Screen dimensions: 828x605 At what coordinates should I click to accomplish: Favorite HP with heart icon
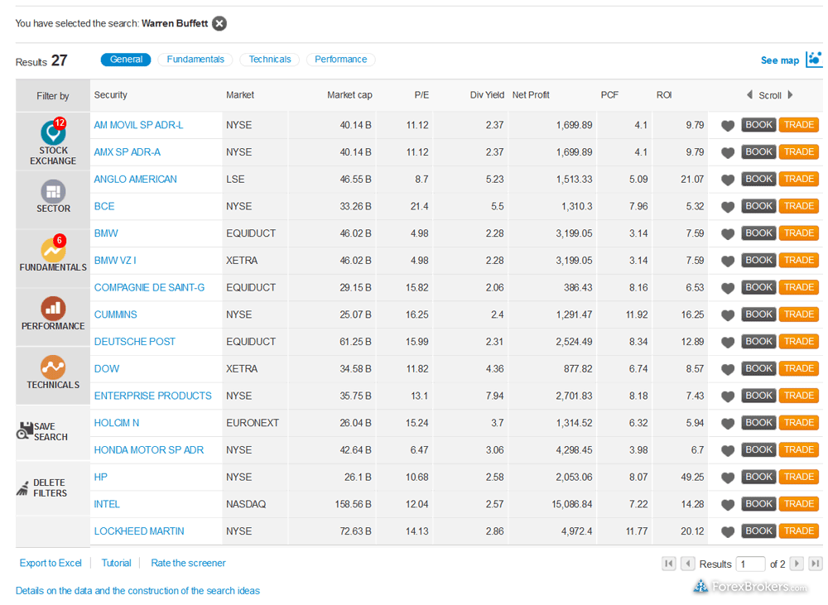point(728,478)
